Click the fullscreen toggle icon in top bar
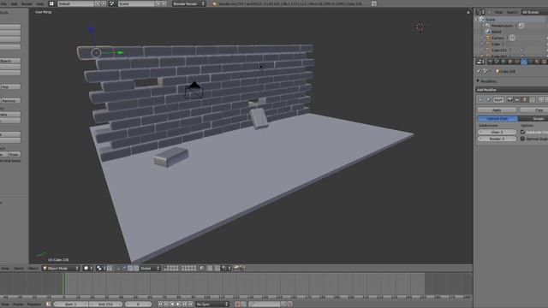Screen dimensions: 548x308 pyautogui.click(x=374, y=3)
